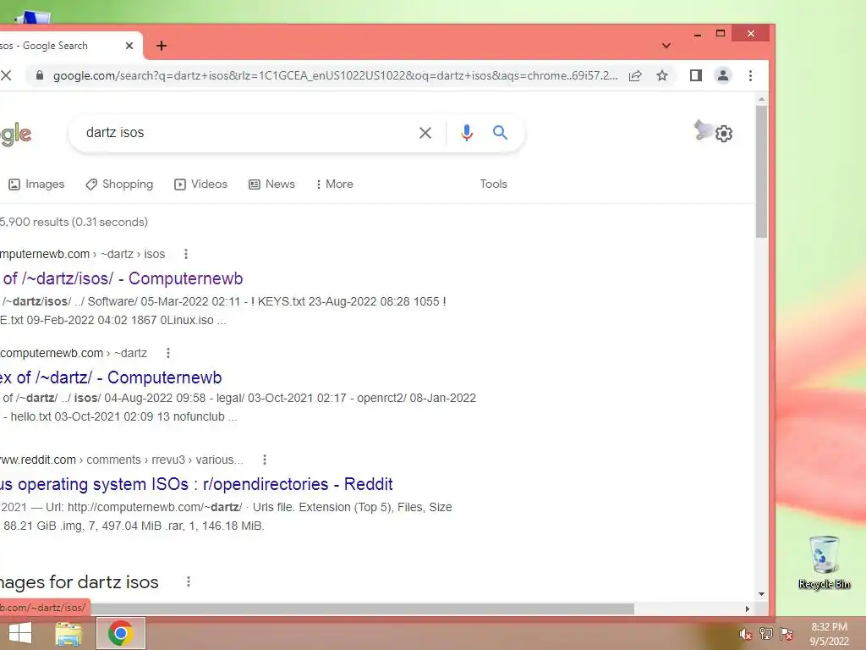Click the muted volume tray icon
This screenshot has width=866, height=650.
tap(745, 634)
